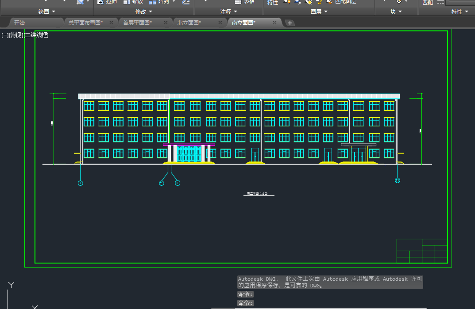Switch to the 总平面布置图 drawing tab

(85, 23)
